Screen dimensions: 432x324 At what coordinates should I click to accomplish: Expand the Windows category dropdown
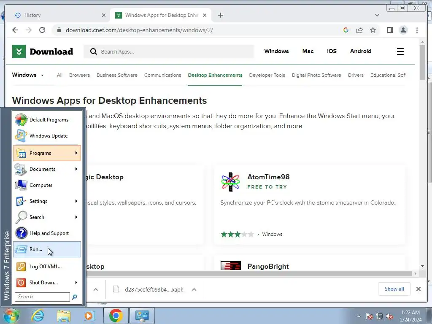(28, 75)
